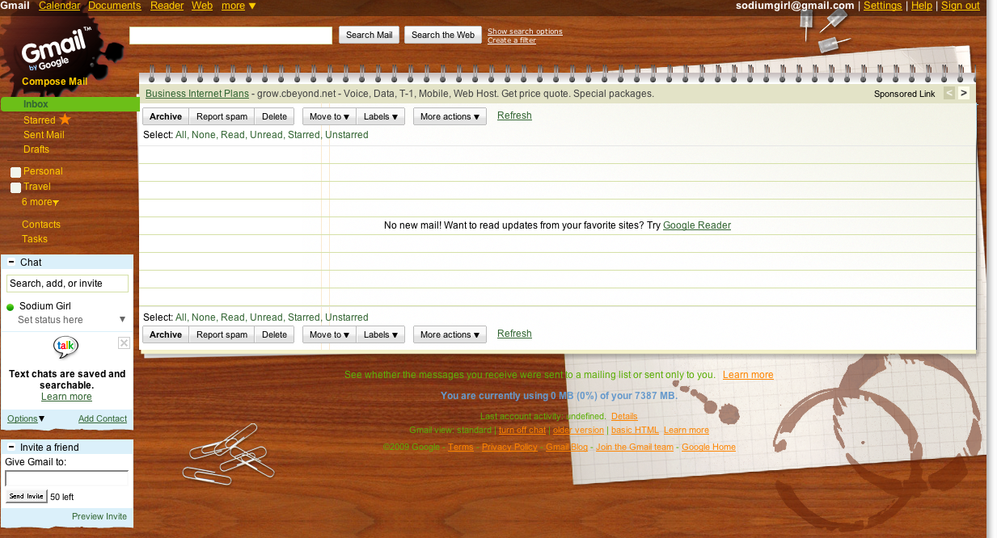
Task: Open the bottom More actions dropdown
Action: tap(450, 334)
